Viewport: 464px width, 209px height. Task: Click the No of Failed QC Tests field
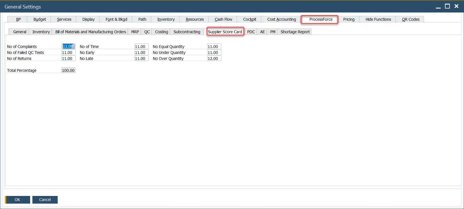[68, 53]
